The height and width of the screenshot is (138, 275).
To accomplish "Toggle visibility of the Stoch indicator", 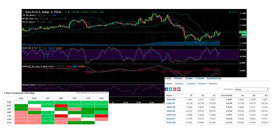I will click(x=40, y=48).
